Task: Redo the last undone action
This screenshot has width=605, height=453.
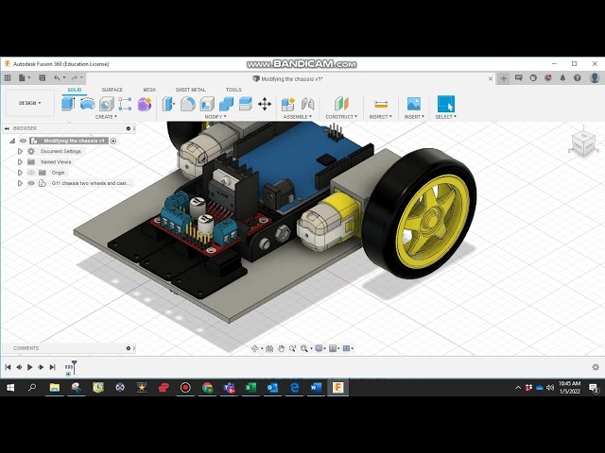Action: (x=74, y=78)
